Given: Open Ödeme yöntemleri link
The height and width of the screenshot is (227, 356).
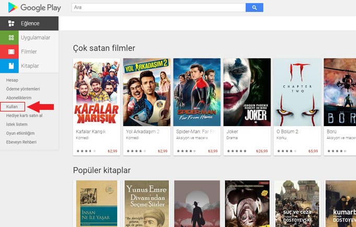Looking at the screenshot, I should point(23,89).
